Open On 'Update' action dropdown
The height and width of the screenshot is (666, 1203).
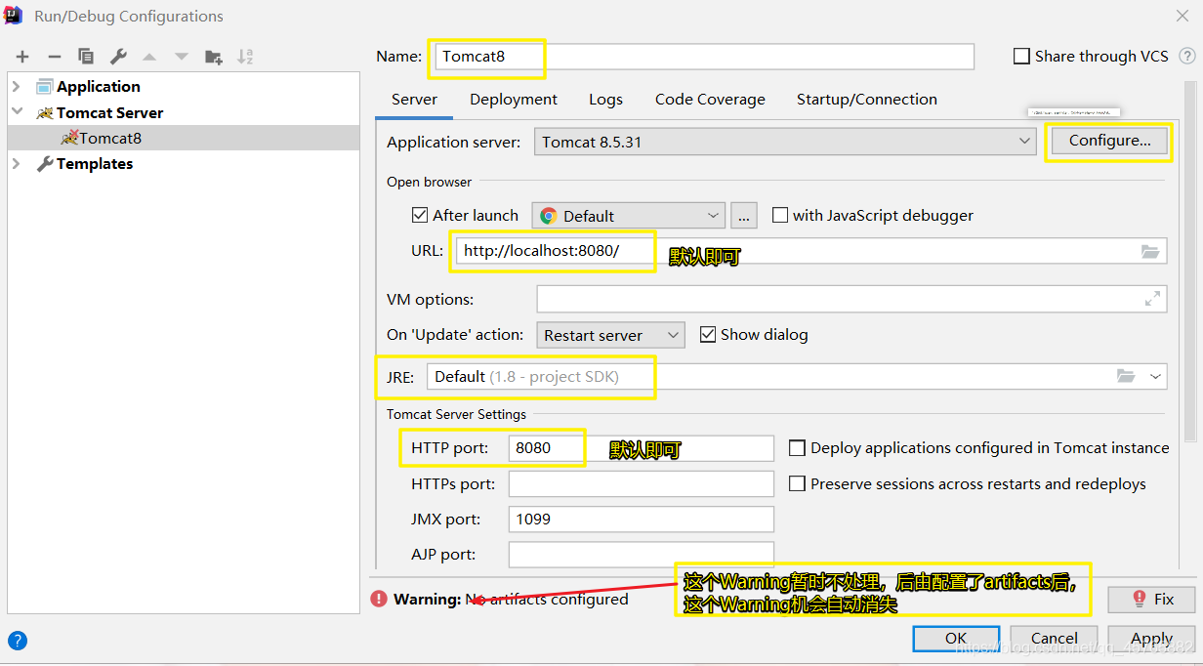[610, 335]
